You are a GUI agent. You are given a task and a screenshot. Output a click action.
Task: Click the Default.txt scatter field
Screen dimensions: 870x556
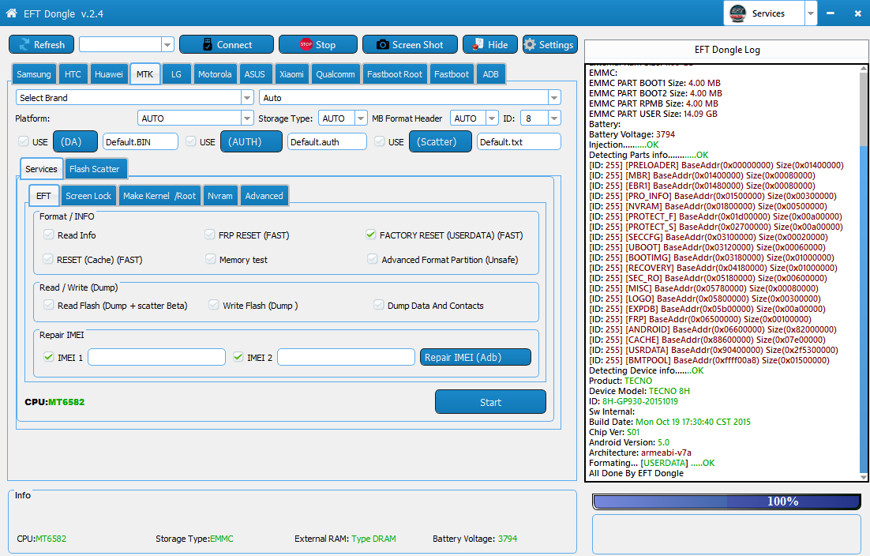[519, 141]
